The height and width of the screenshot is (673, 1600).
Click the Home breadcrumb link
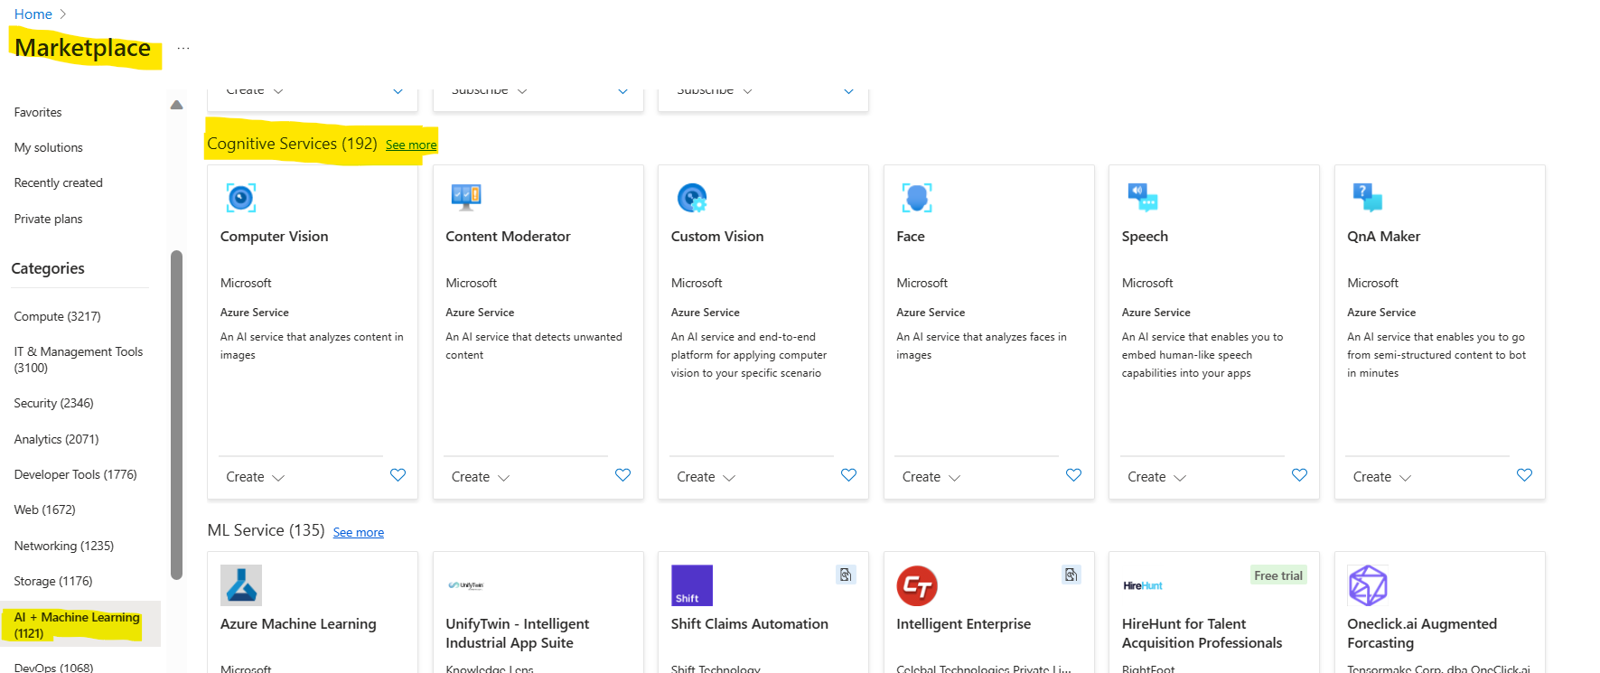(x=33, y=14)
